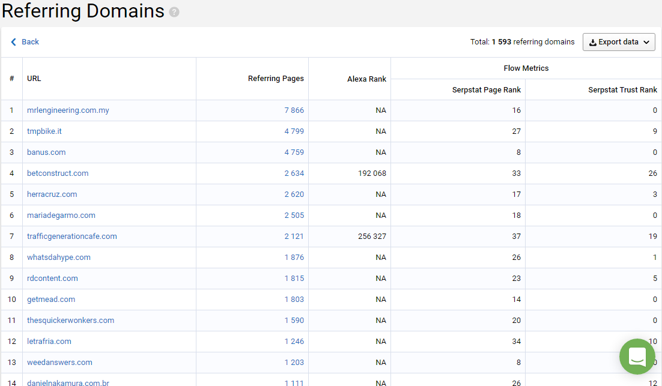Sort by Referring Pages column header
This screenshot has height=386, width=662.
pyautogui.click(x=276, y=79)
